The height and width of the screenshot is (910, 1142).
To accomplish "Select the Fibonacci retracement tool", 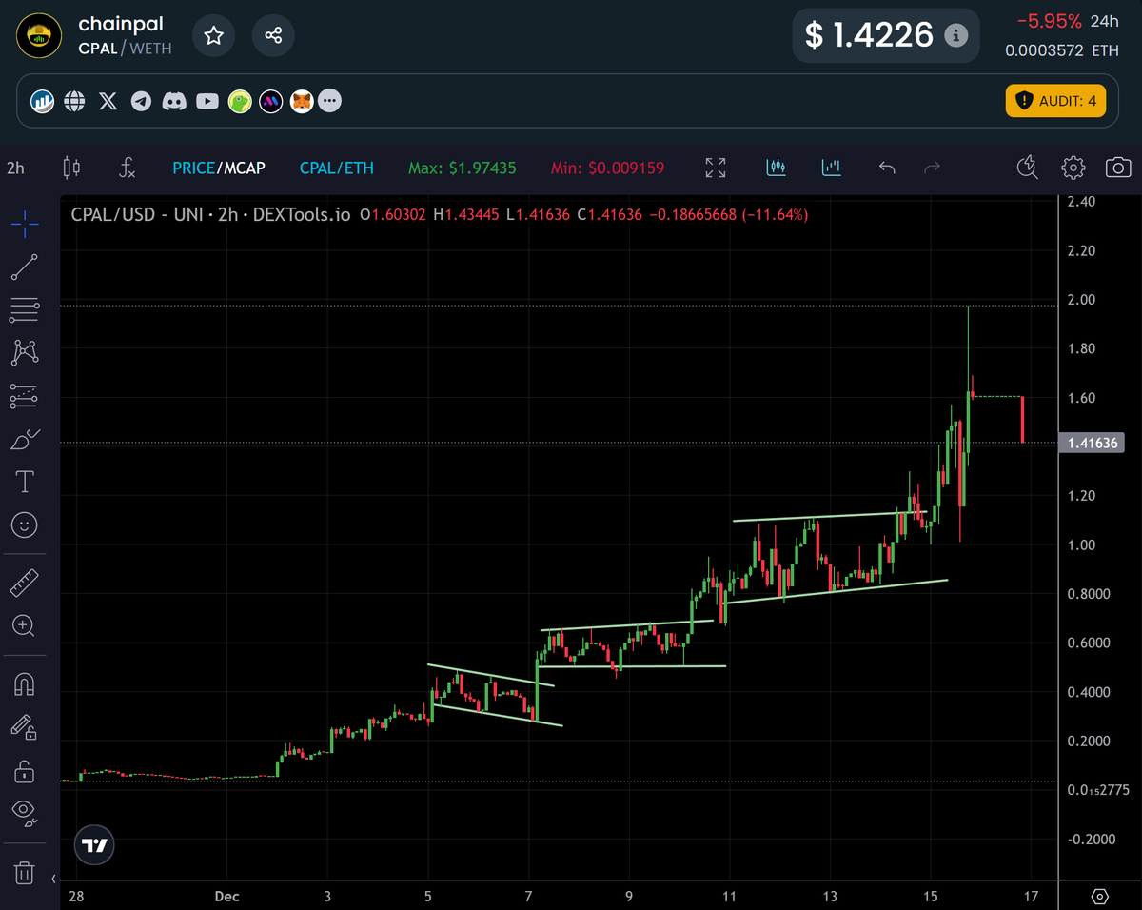I will click(25, 309).
